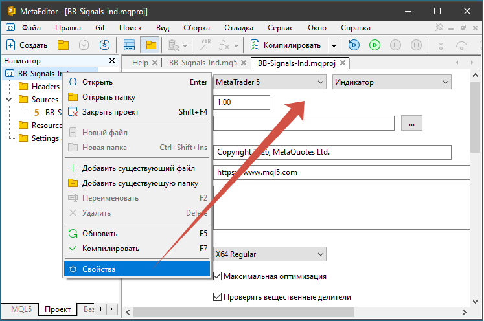Screen dimensions: 484x321
Task: Open the yellow folder toolbar icon
Action: coord(63,45)
